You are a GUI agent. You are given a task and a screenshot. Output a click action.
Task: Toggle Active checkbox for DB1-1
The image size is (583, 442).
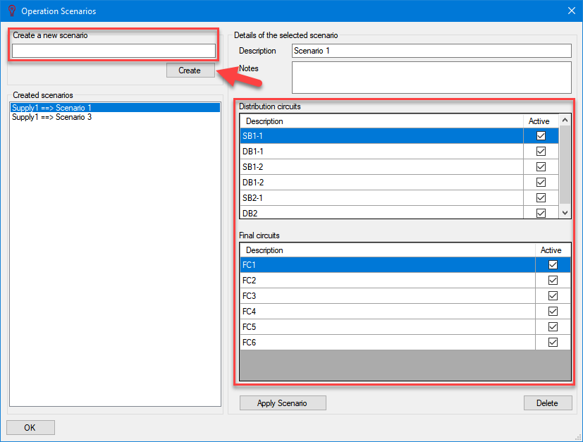[x=541, y=152]
